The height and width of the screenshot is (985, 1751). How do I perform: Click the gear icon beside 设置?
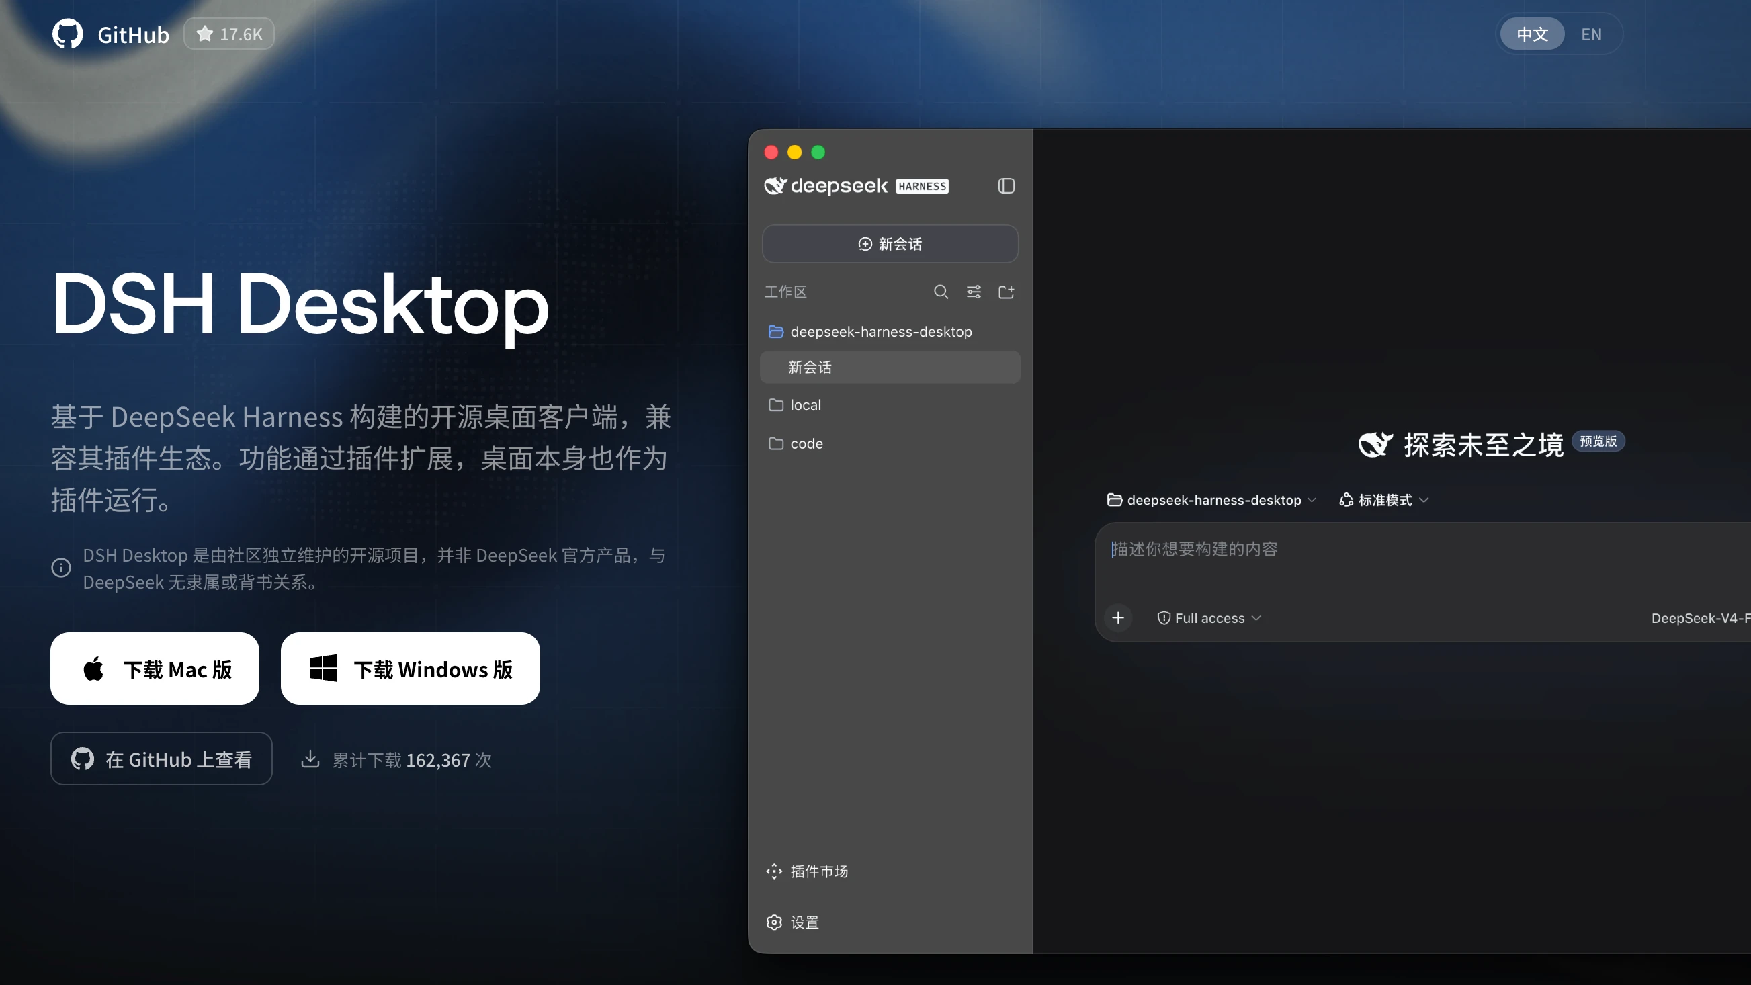pos(774,923)
